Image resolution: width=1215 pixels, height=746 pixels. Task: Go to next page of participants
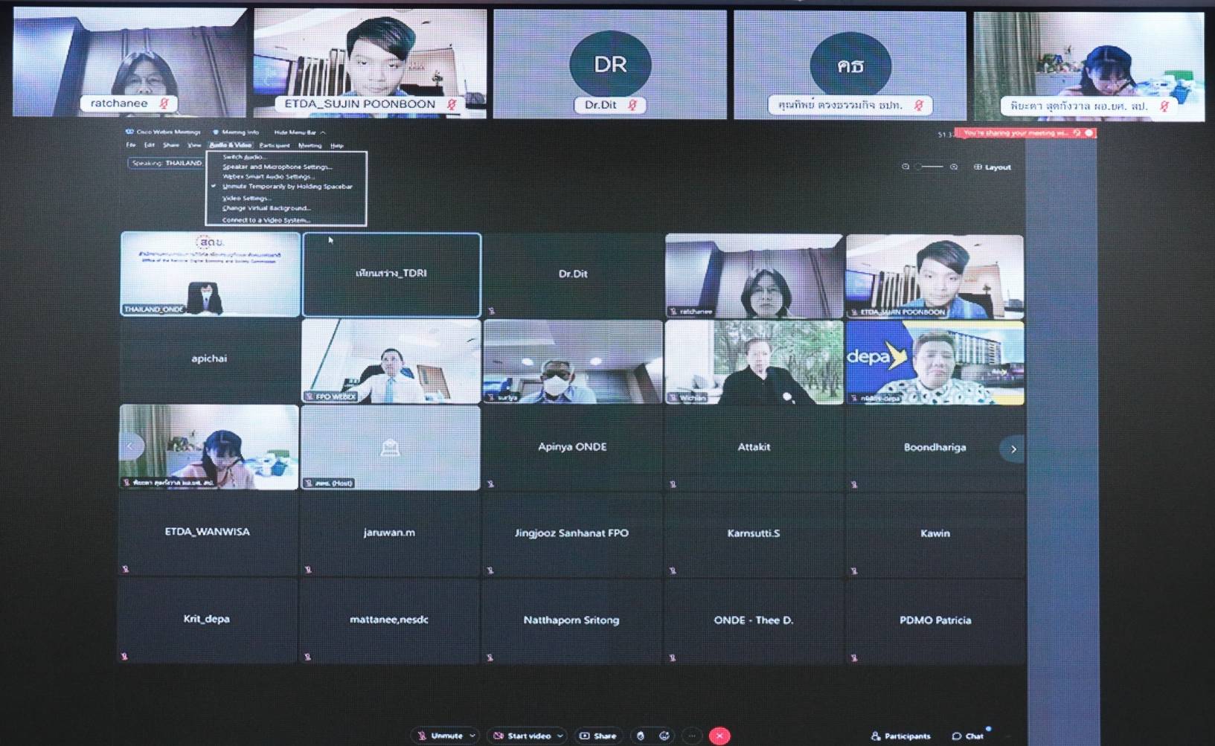(1013, 448)
